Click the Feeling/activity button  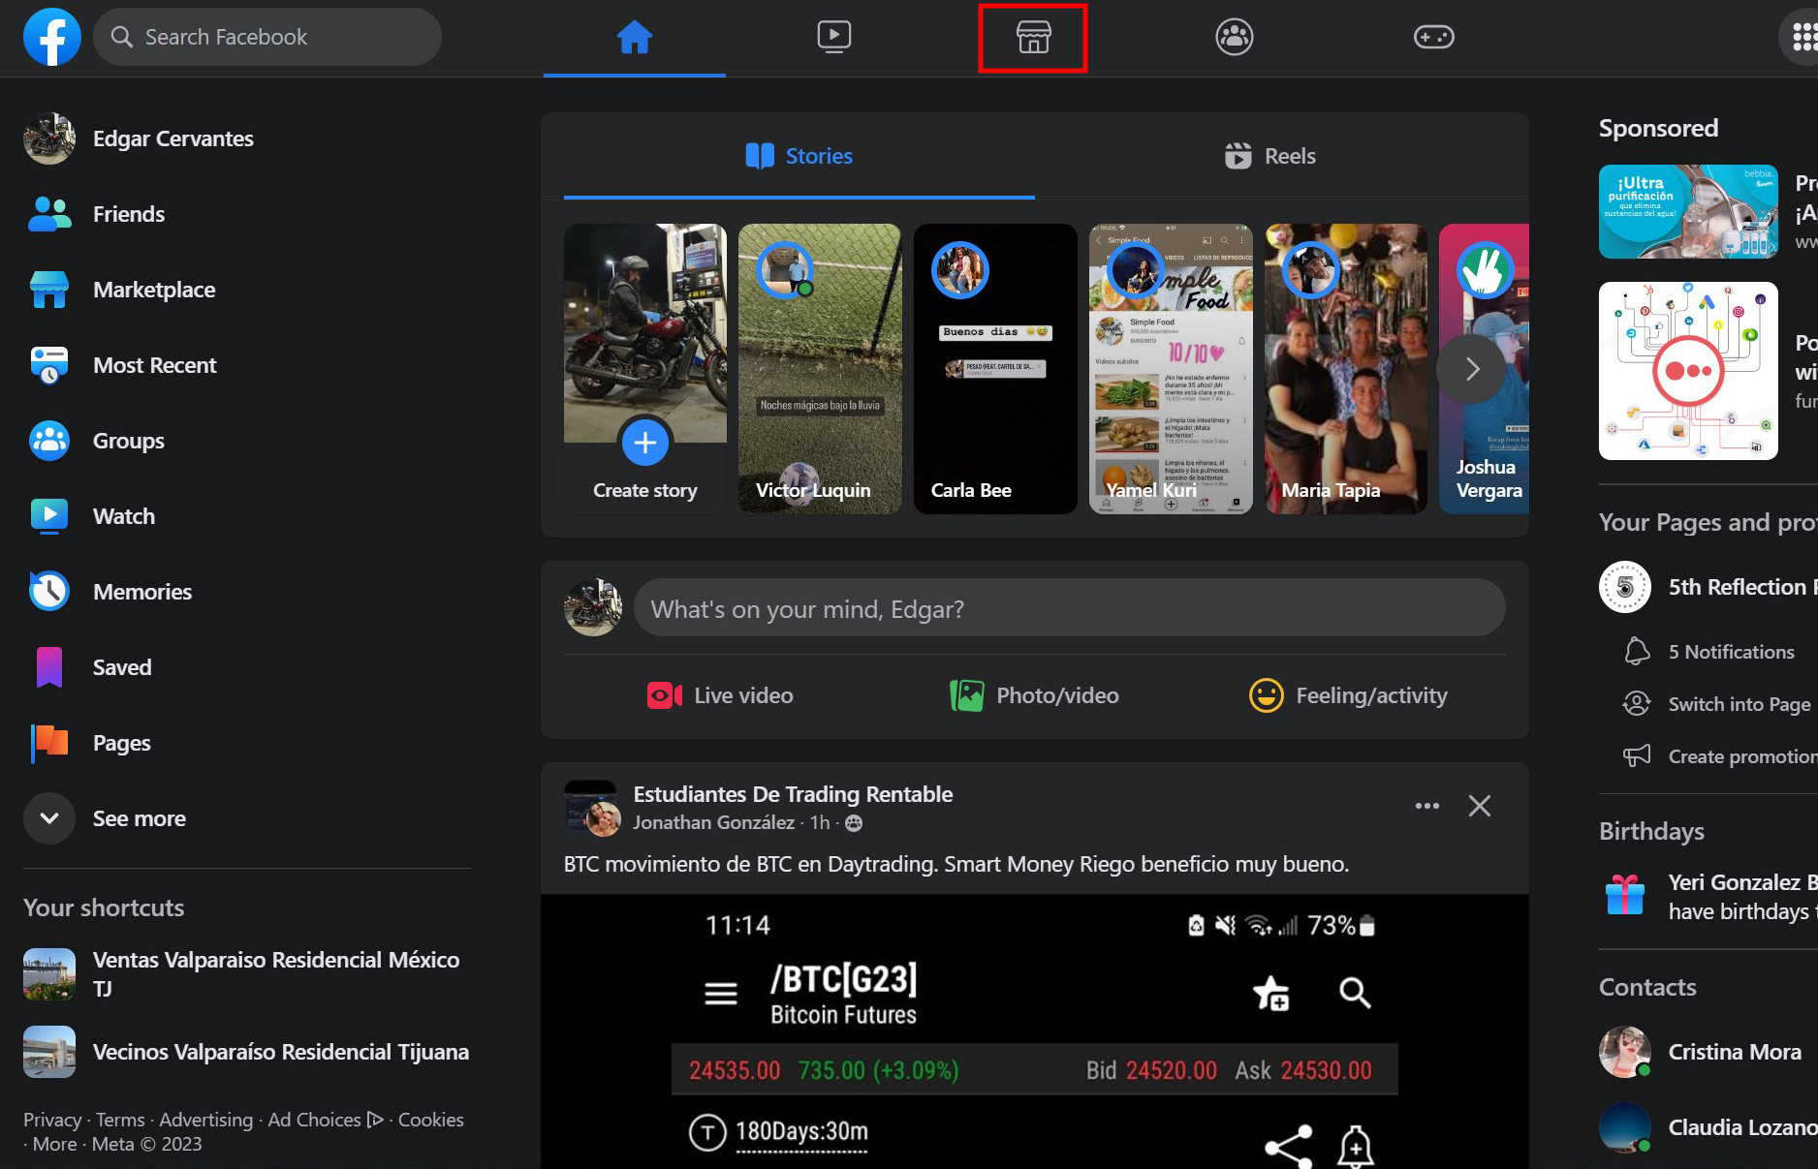(1348, 695)
